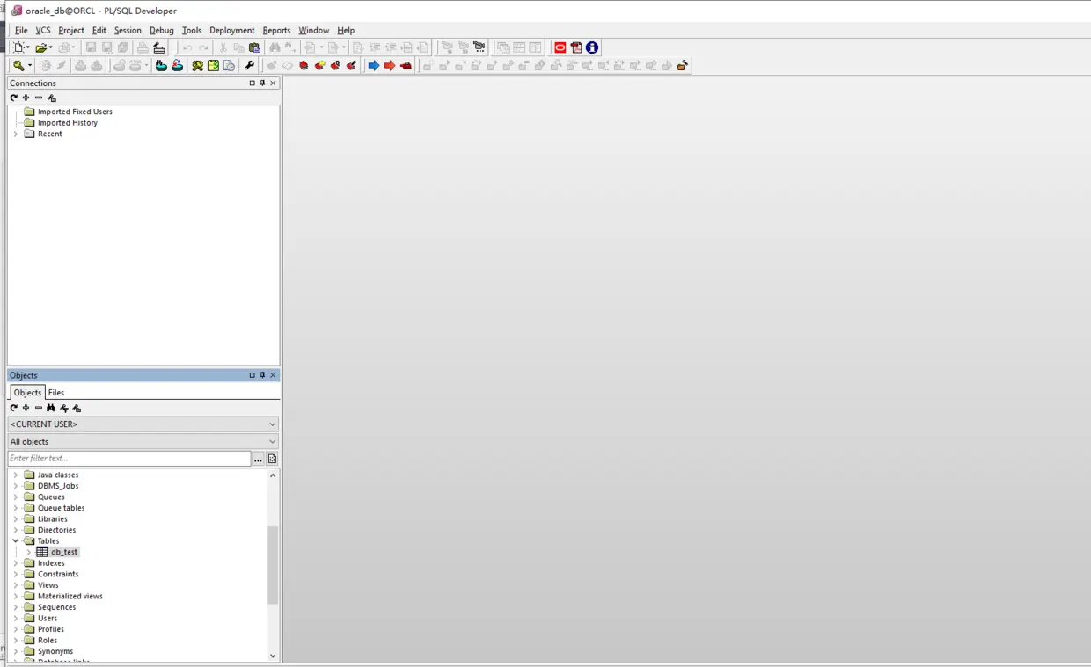Image resolution: width=1091 pixels, height=667 pixels.
Task: Select the Materialized views folder
Action: click(x=70, y=596)
